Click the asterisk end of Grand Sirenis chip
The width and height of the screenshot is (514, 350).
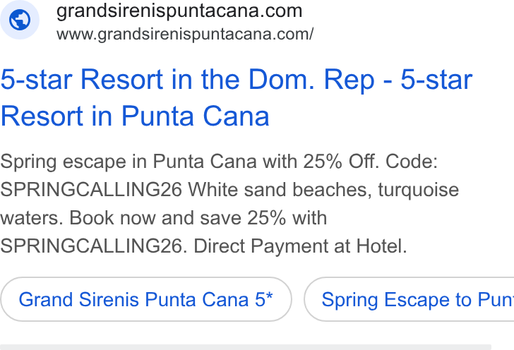coord(269,296)
